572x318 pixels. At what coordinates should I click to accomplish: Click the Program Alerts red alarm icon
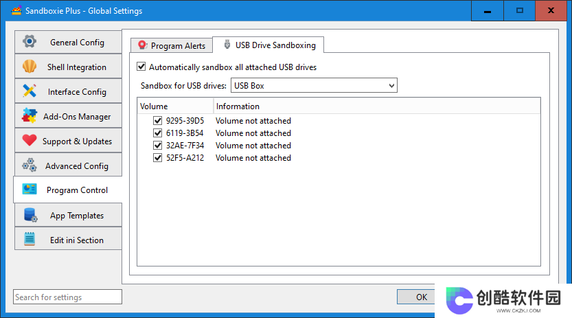(x=142, y=45)
